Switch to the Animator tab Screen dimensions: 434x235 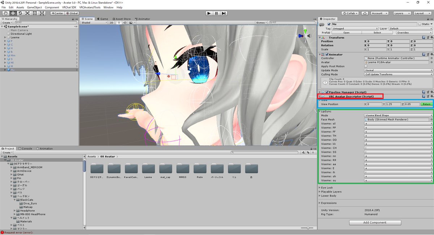[x=142, y=19]
